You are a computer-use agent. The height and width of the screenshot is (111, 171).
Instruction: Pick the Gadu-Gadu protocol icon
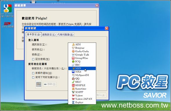point(73,51)
